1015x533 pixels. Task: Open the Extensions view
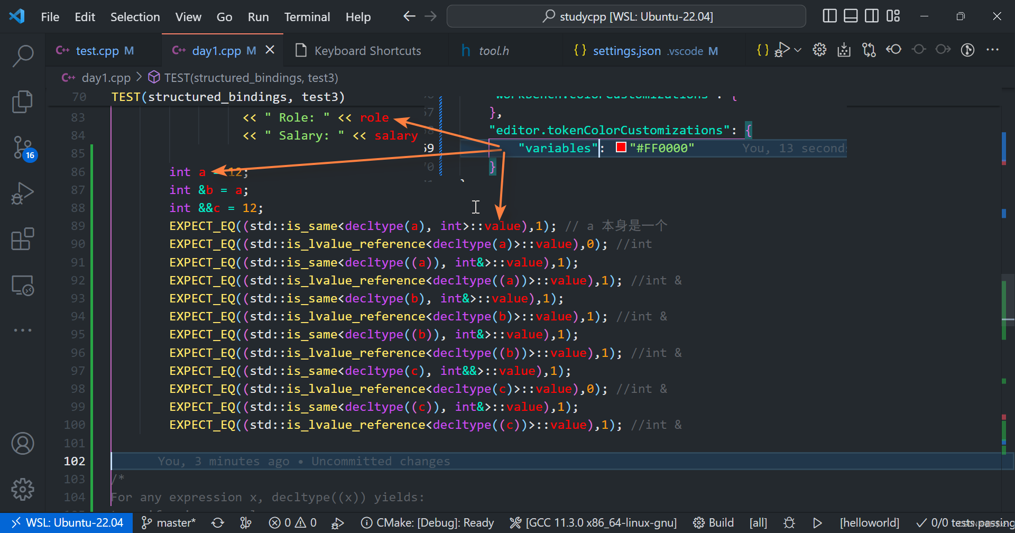coord(23,239)
